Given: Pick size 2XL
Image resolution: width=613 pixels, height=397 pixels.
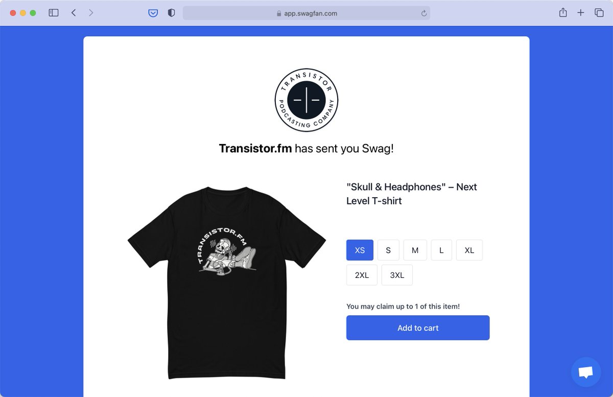Looking at the screenshot, I should coord(362,275).
